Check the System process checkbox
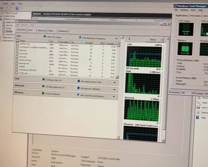Screen dimensions: 208x167 (x=17, y=66)
